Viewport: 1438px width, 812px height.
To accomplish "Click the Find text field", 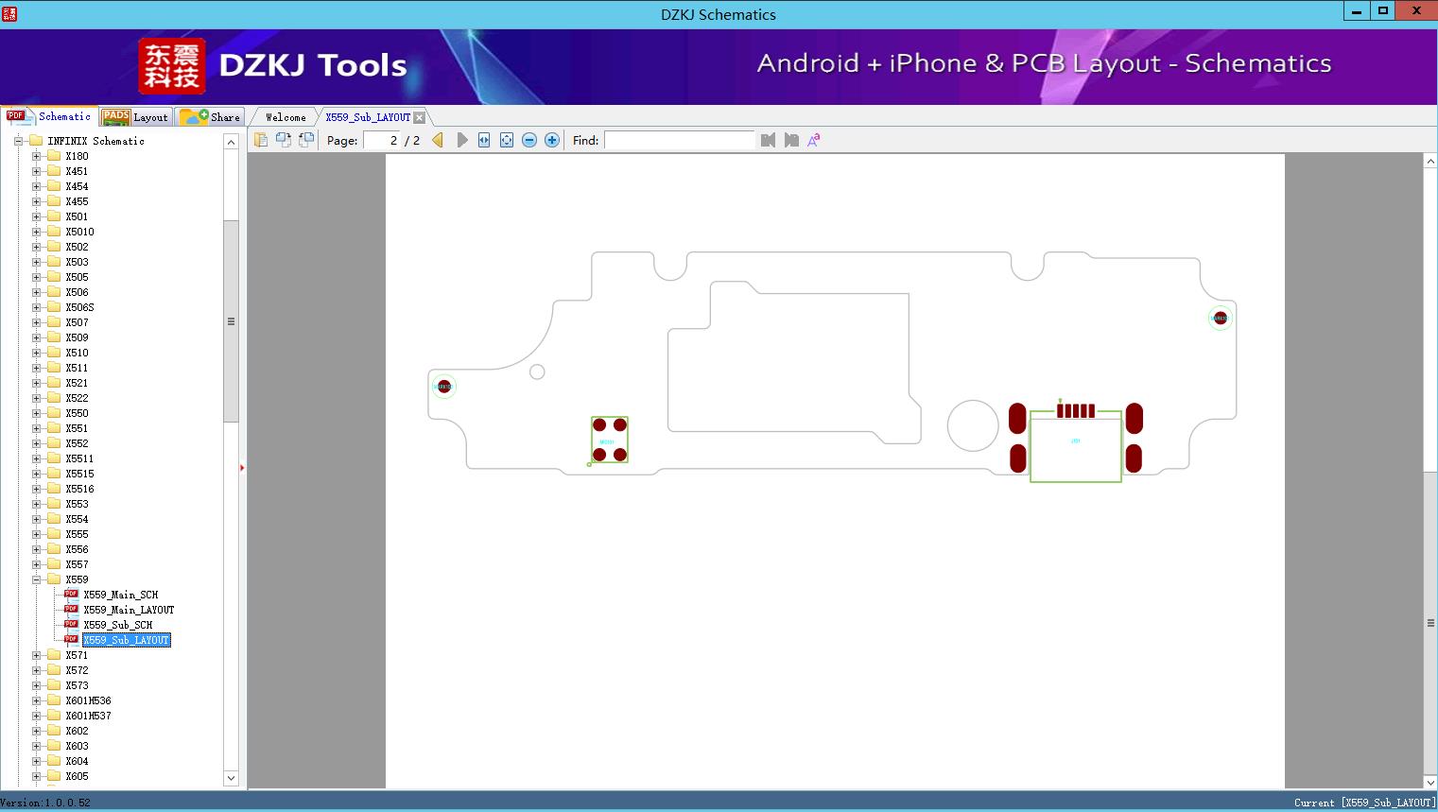I will (680, 140).
